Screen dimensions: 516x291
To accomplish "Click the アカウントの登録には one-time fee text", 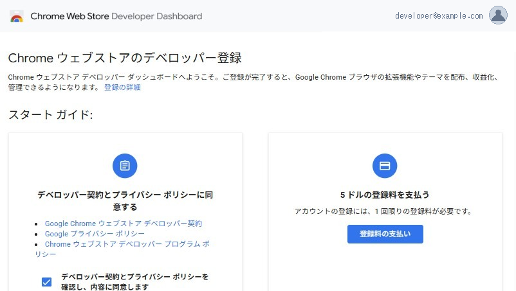I will tap(383, 211).
